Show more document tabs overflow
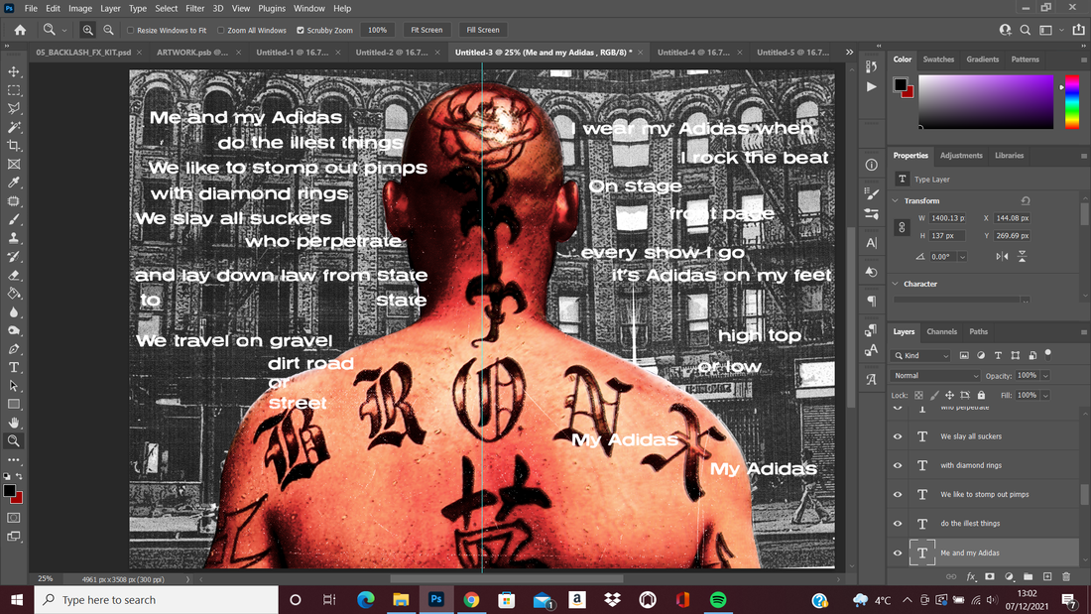The width and height of the screenshot is (1091, 614). click(x=850, y=53)
